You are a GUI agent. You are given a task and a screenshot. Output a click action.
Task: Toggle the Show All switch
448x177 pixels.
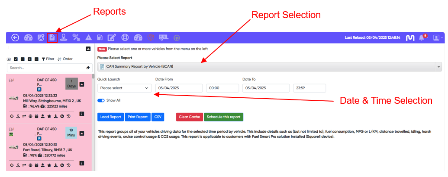point(102,100)
